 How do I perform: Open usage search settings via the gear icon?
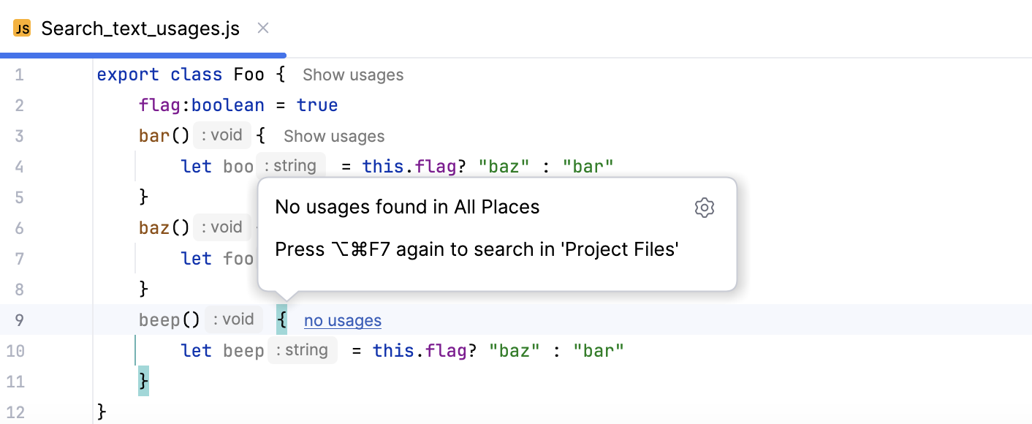point(704,208)
